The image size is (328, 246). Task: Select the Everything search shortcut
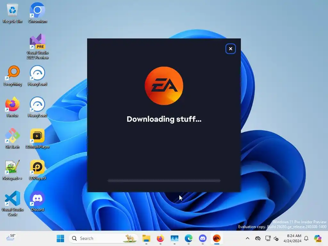pos(12,76)
